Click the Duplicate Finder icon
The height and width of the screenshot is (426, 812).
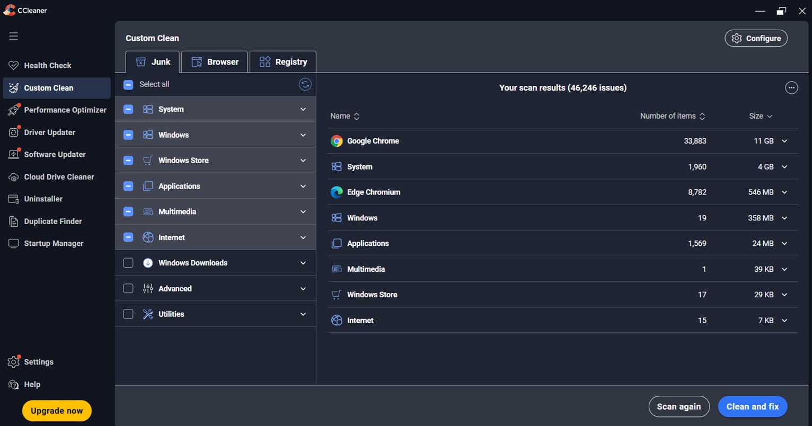coord(14,221)
